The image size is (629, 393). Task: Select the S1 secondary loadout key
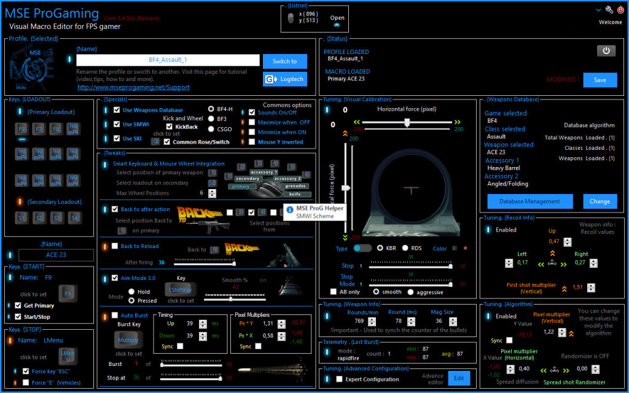[21, 218]
